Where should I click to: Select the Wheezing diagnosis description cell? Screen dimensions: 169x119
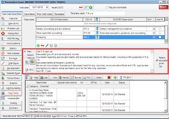[x=59, y=37]
